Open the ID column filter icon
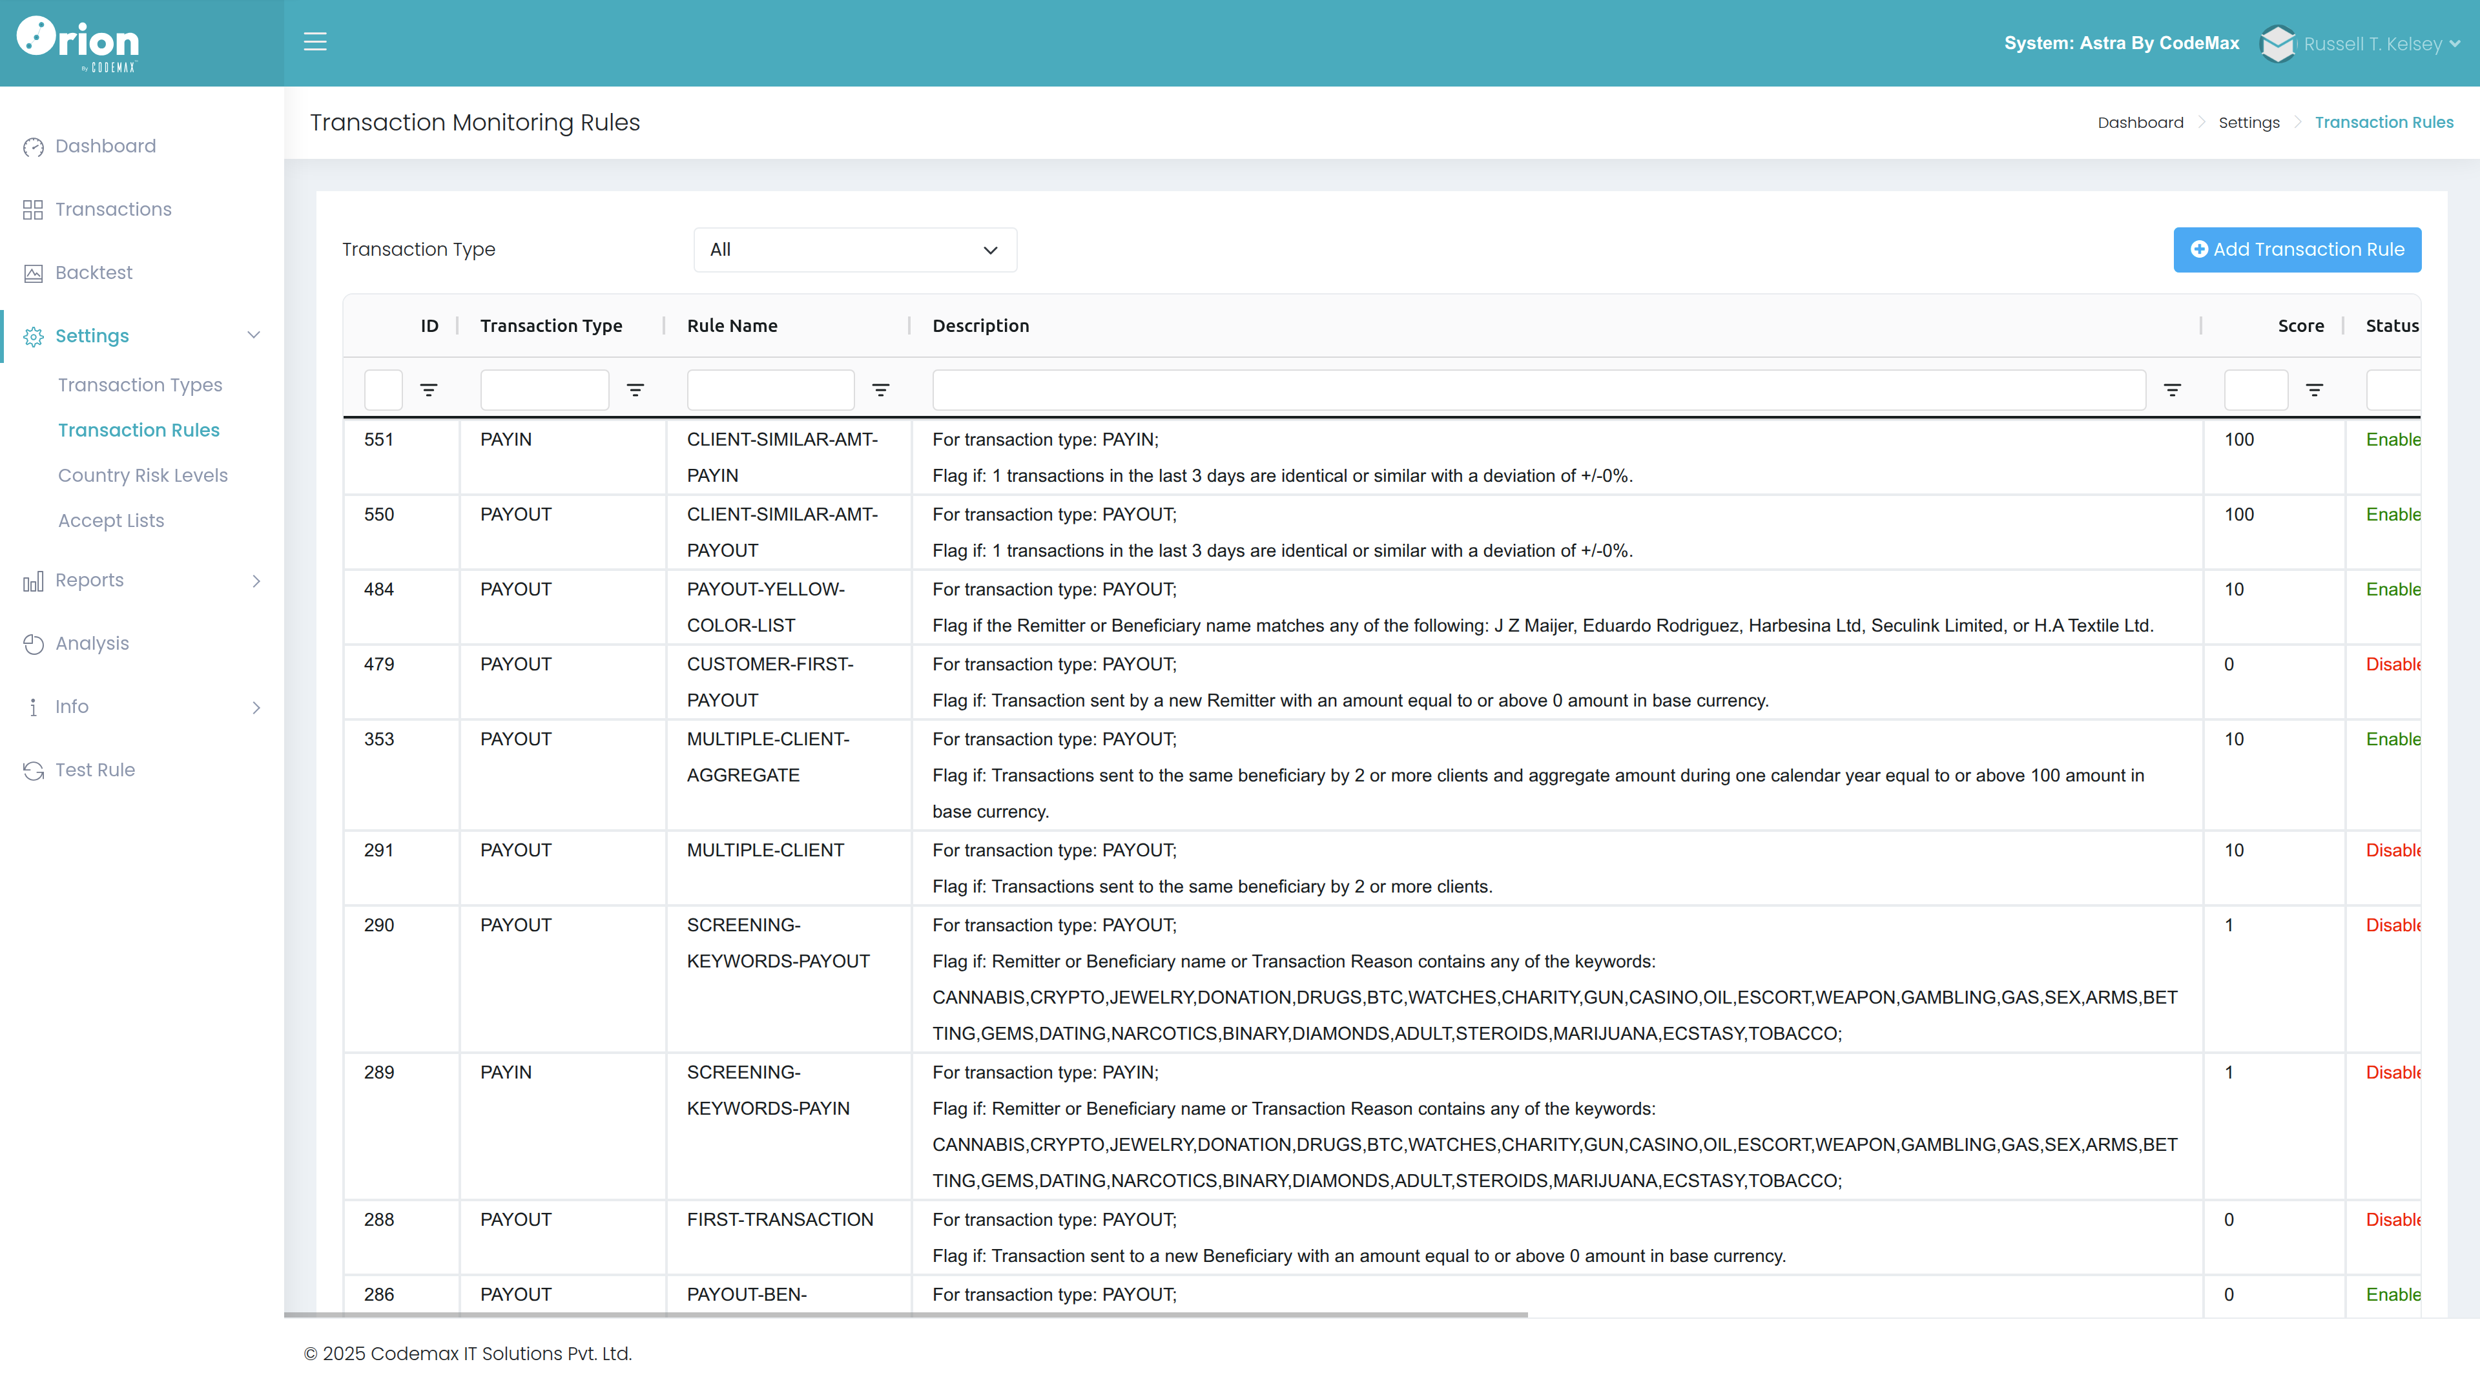Viewport: 2480px width, 1395px height. (428, 390)
